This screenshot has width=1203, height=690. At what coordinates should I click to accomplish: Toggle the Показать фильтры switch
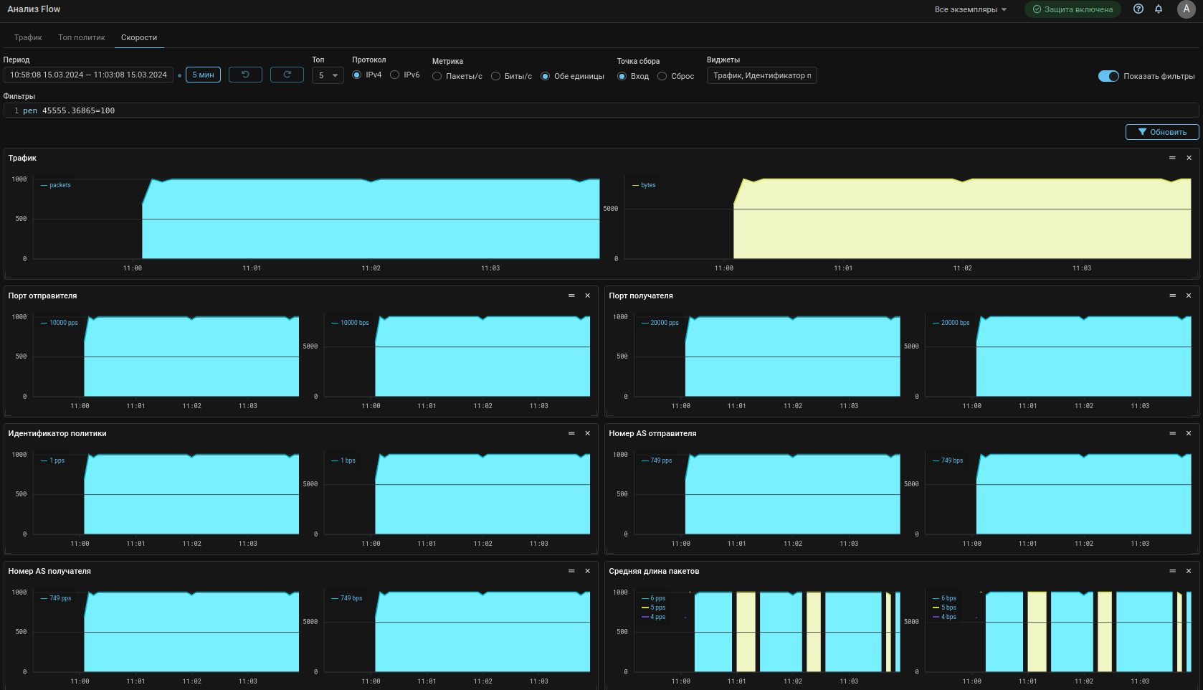tap(1108, 76)
